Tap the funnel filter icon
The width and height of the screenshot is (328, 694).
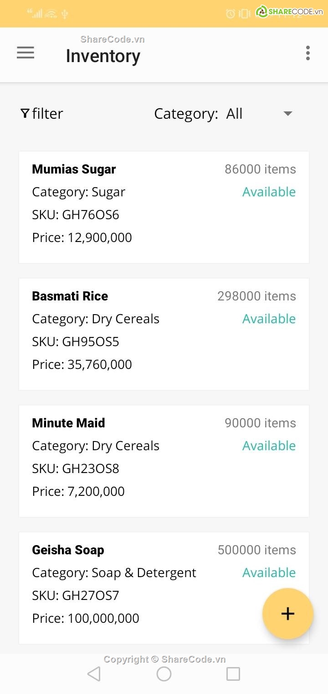pyautogui.click(x=25, y=113)
